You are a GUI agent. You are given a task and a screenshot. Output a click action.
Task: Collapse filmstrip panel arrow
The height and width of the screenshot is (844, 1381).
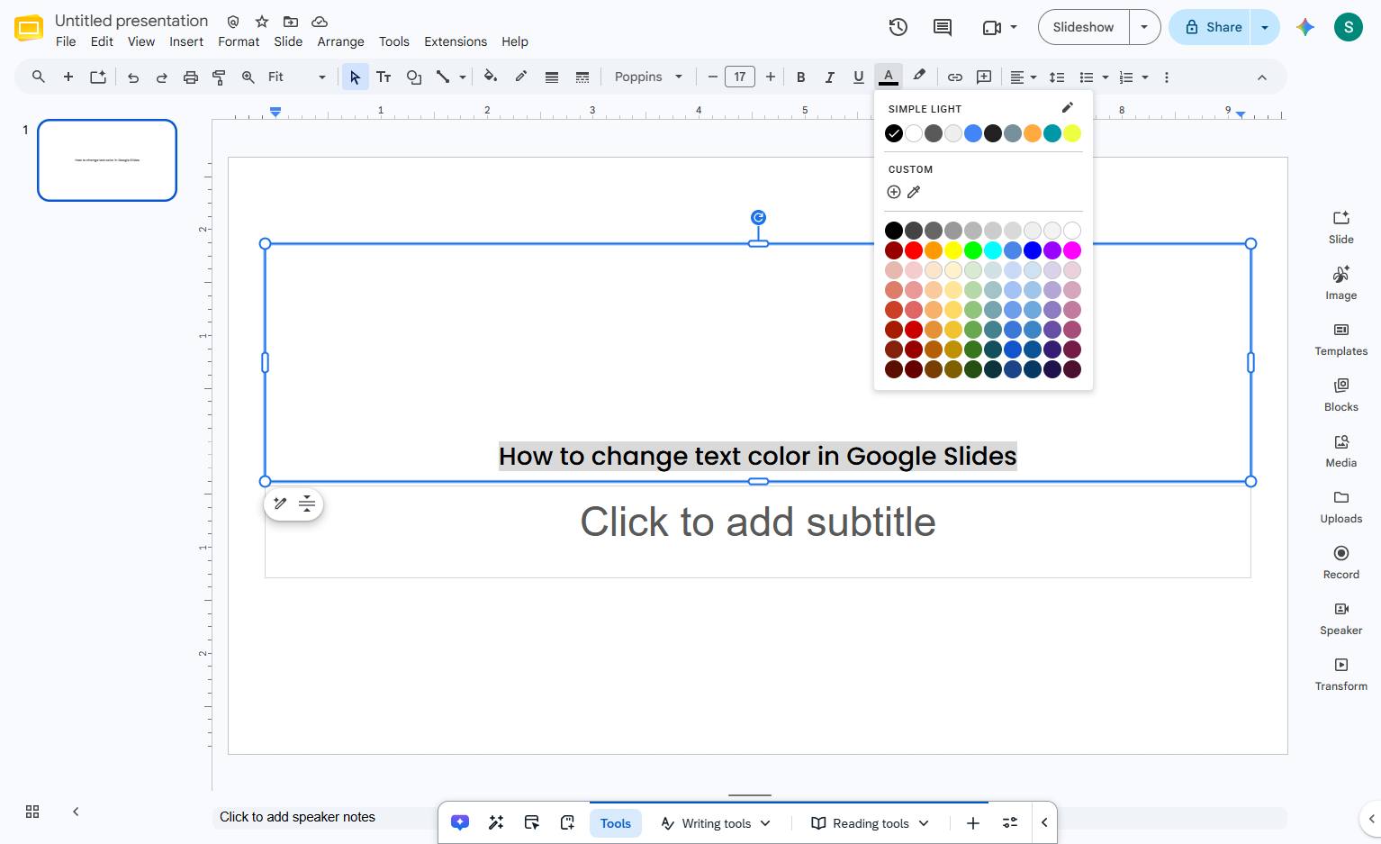coord(76,812)
